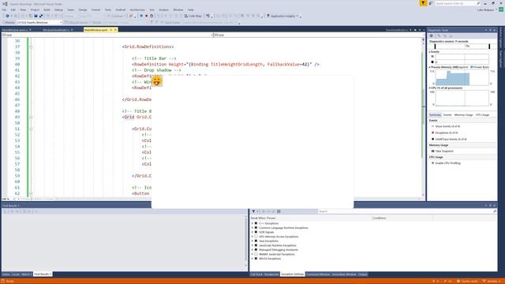Click the filter icon in Exception Settings toolbar
Image resolution: width=505 pixels, height=284 pixels.
click(x=253, y=211)
